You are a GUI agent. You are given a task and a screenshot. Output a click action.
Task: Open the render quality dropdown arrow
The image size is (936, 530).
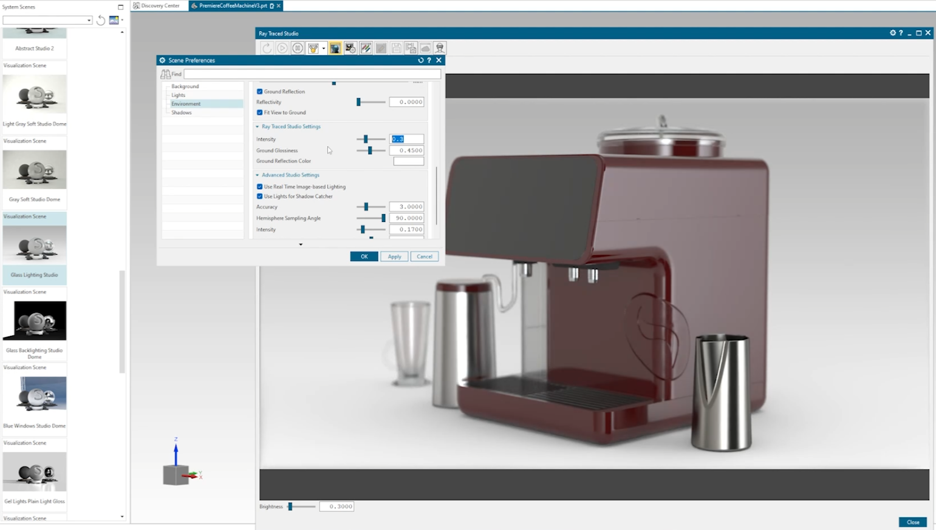coord(323,48)
